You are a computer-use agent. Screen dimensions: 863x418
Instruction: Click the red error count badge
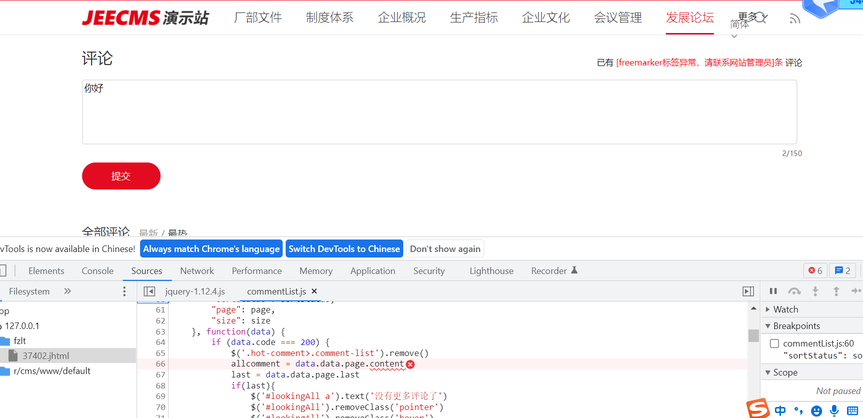tap(815, 270)
